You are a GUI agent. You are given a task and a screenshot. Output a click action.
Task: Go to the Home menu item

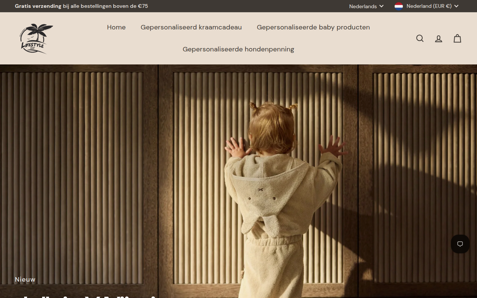(116, 27)
